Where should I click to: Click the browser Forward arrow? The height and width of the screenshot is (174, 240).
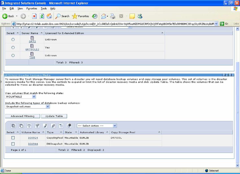pos(23,16)
